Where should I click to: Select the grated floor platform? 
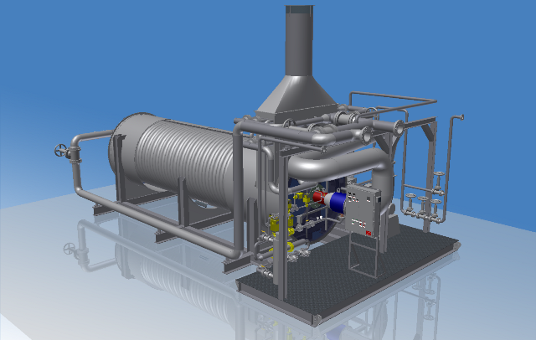[x=348, y=271]
